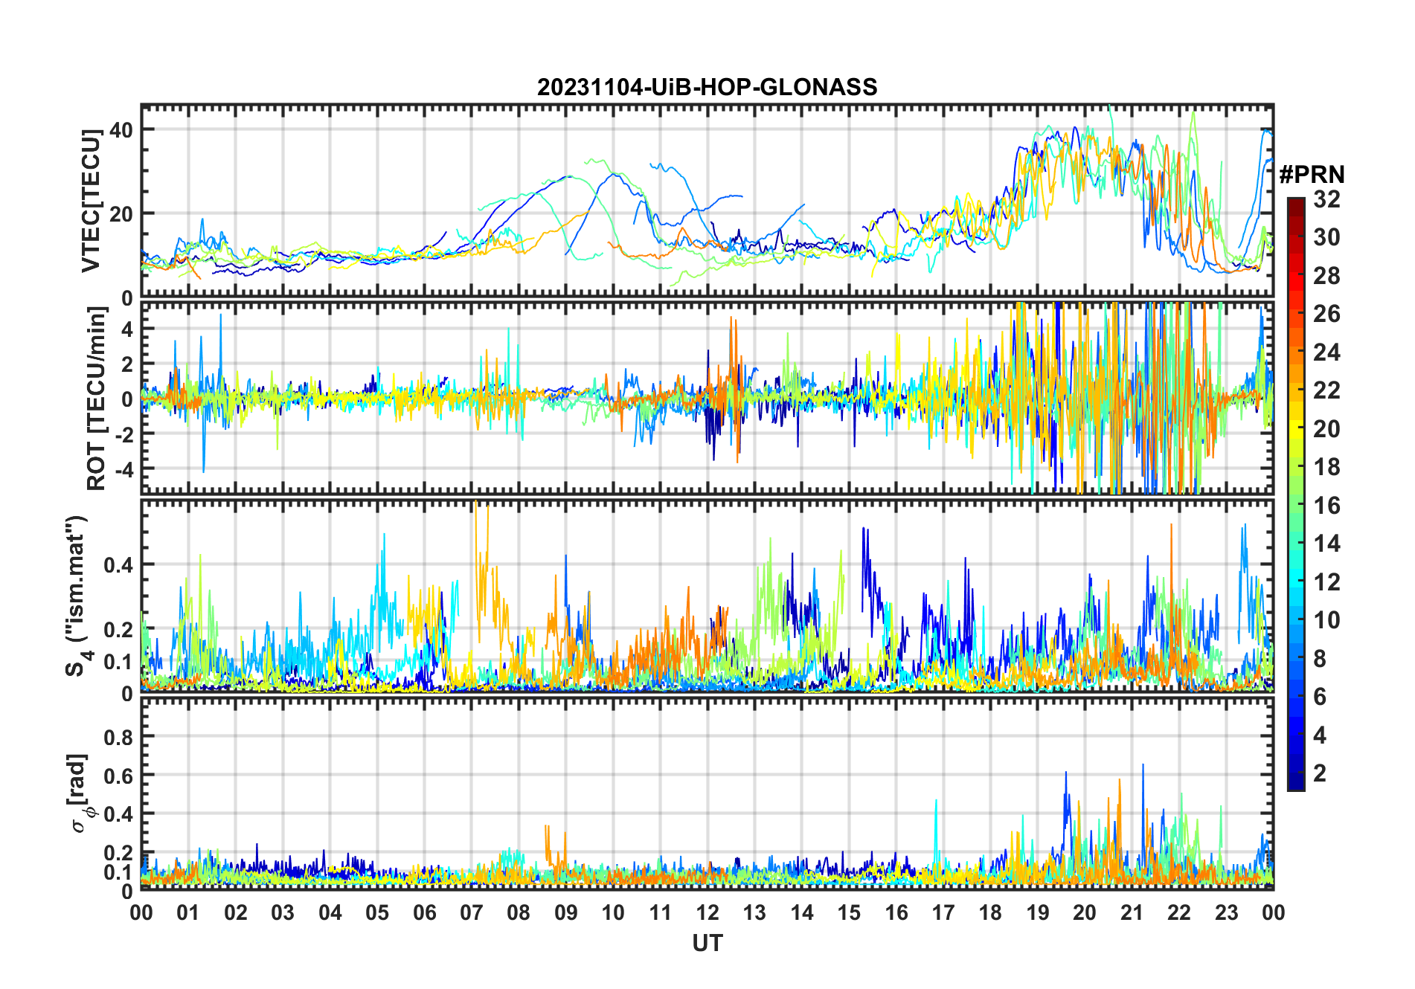Viewport: 1415px width, 989px height.
Task: Select the 18 hour tick on UT axis
Action: click(990, 913)
